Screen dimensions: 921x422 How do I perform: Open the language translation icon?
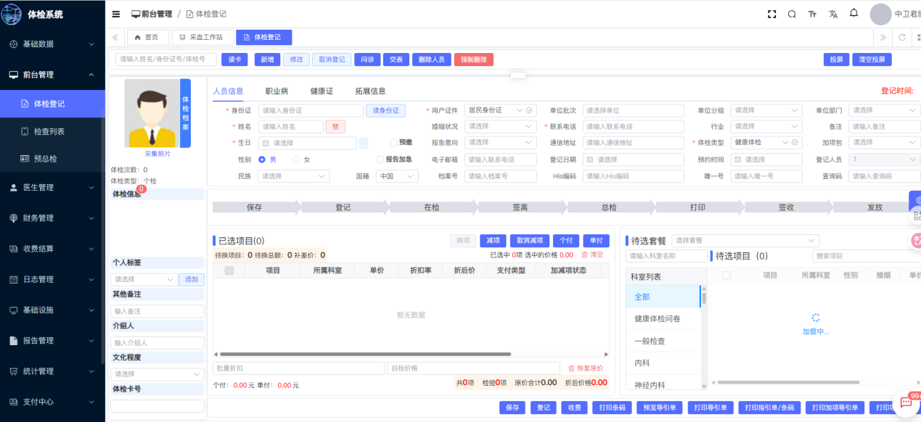tap(833, 15)
